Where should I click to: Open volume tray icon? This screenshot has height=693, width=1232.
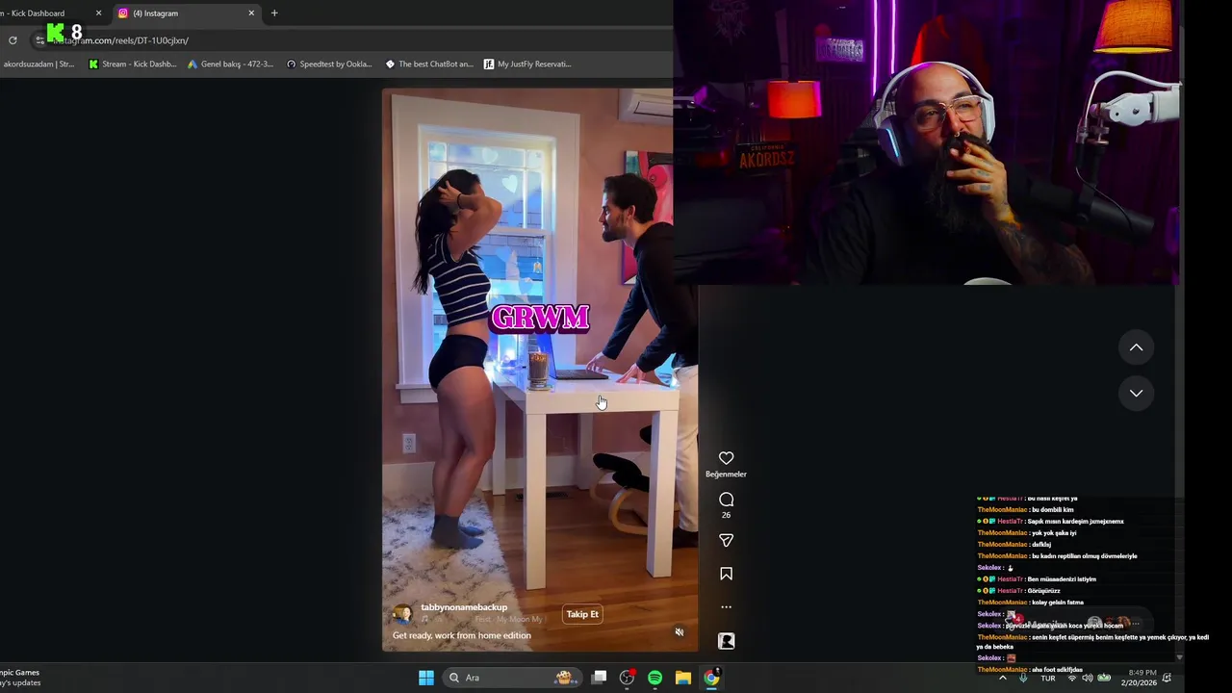coord(1088,678)
